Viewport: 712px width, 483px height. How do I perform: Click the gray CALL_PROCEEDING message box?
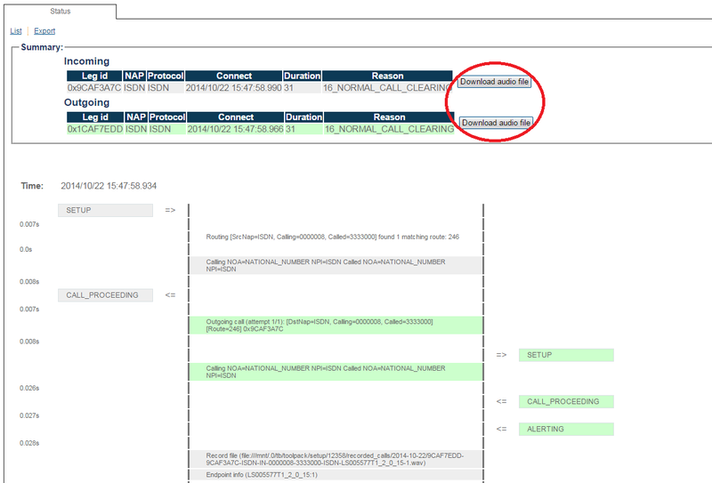coord(105,295)
